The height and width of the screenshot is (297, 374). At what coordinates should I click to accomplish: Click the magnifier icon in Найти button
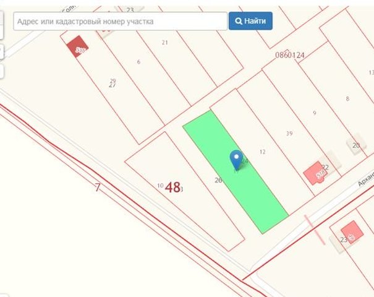238,21
